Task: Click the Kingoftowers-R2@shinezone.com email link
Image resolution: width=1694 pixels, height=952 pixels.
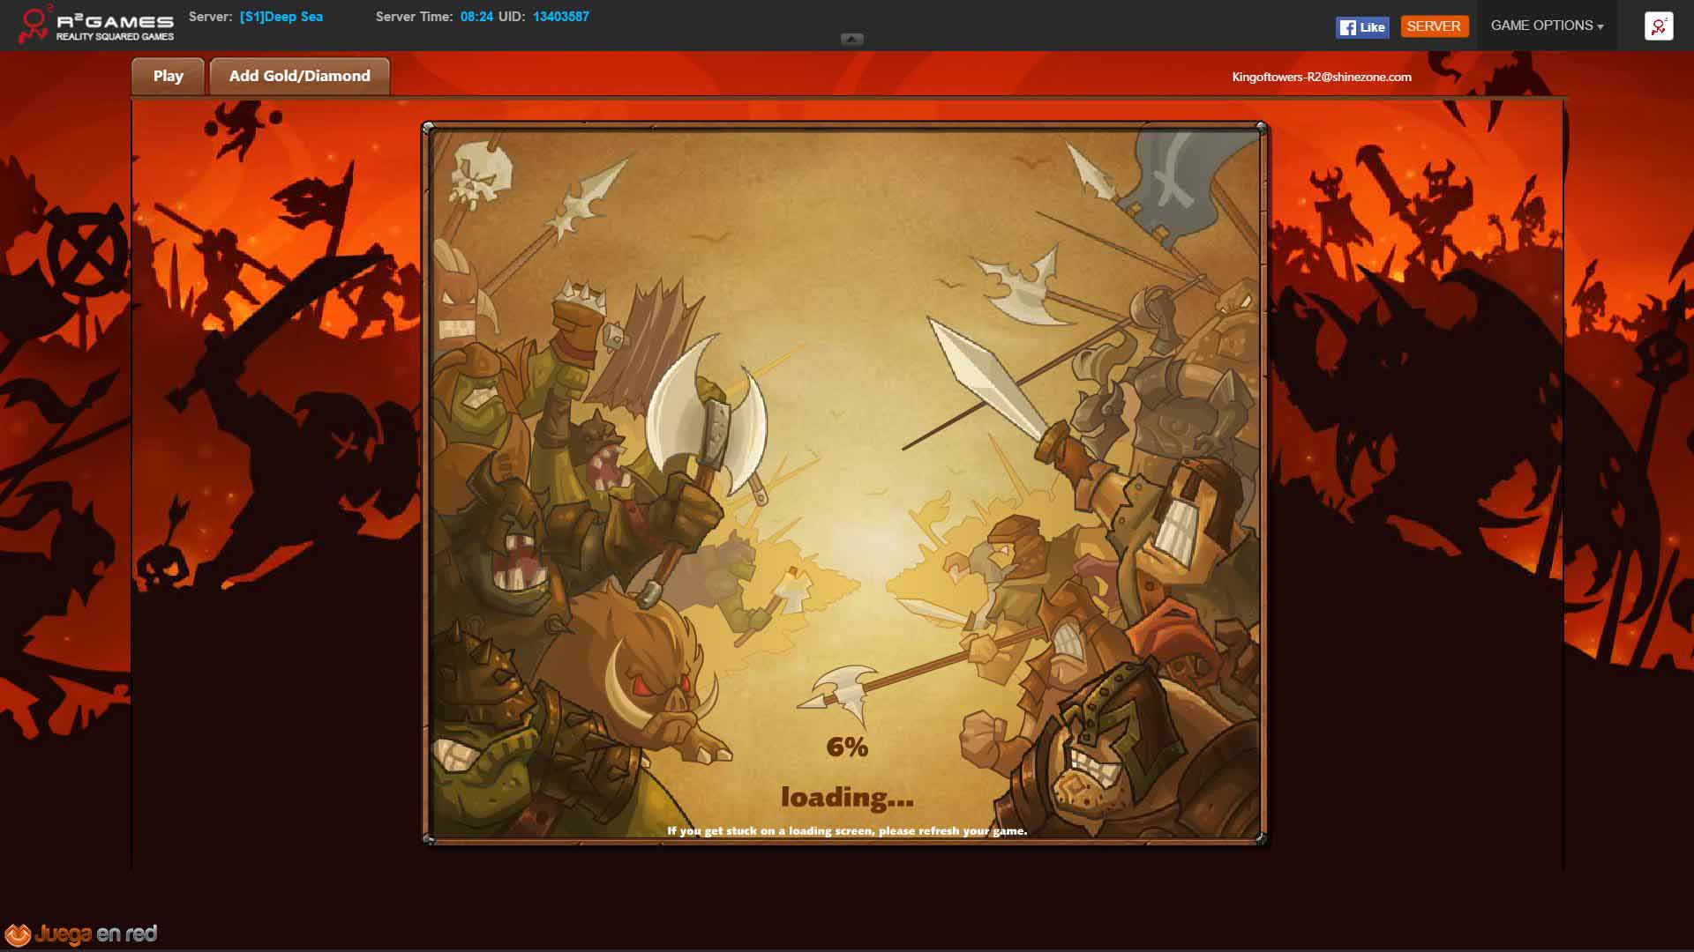Action: 1321,77
